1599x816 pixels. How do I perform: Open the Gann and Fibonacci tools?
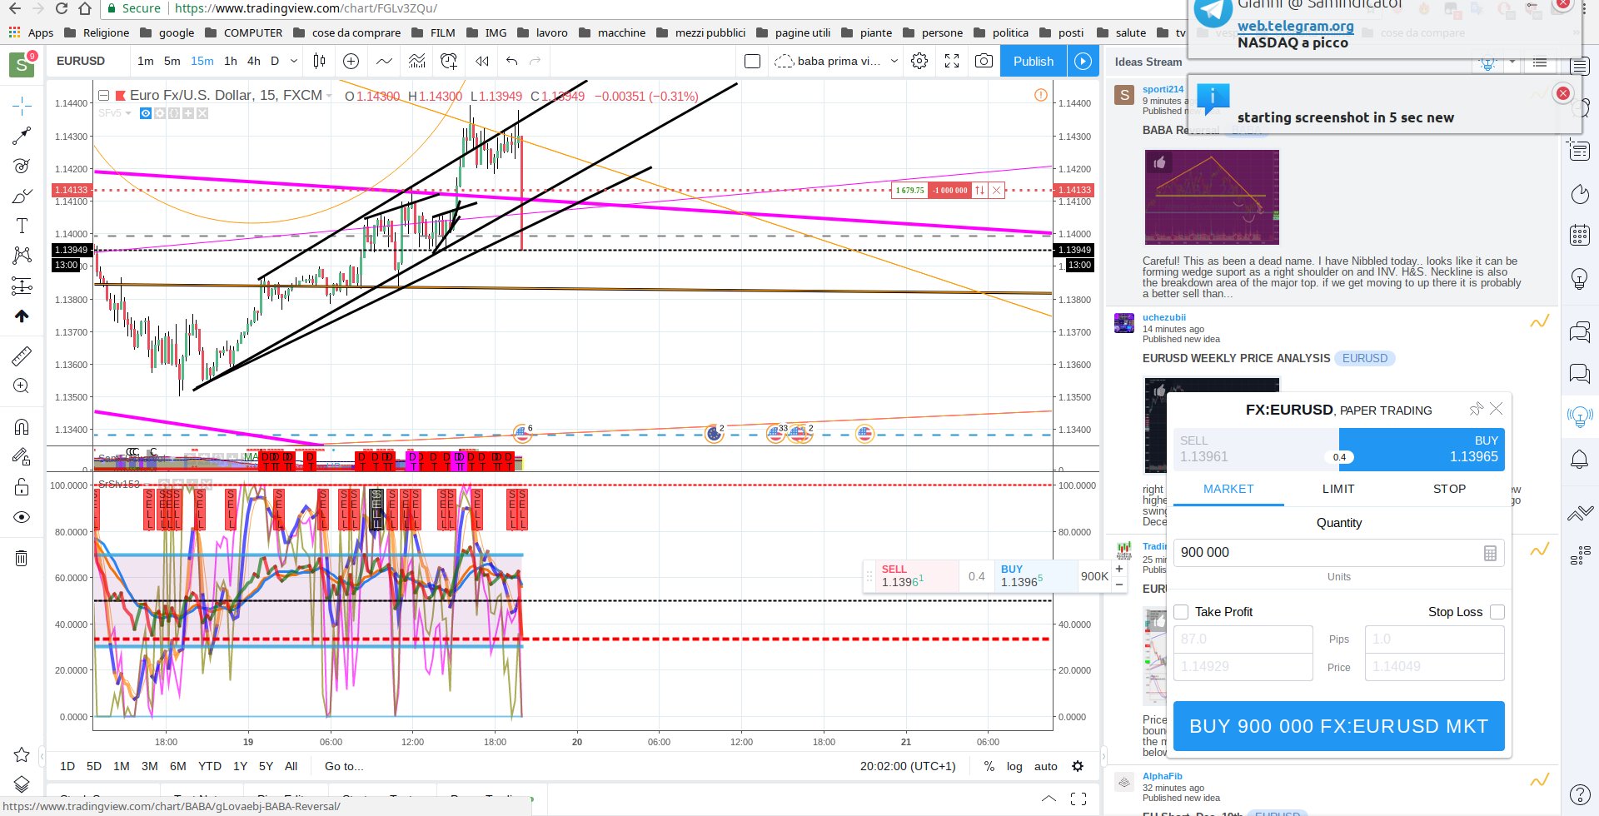(22, 166)
